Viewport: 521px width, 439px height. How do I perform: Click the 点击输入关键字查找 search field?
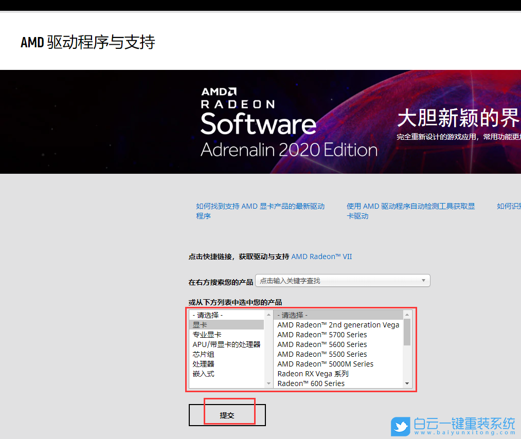(309, 280)
